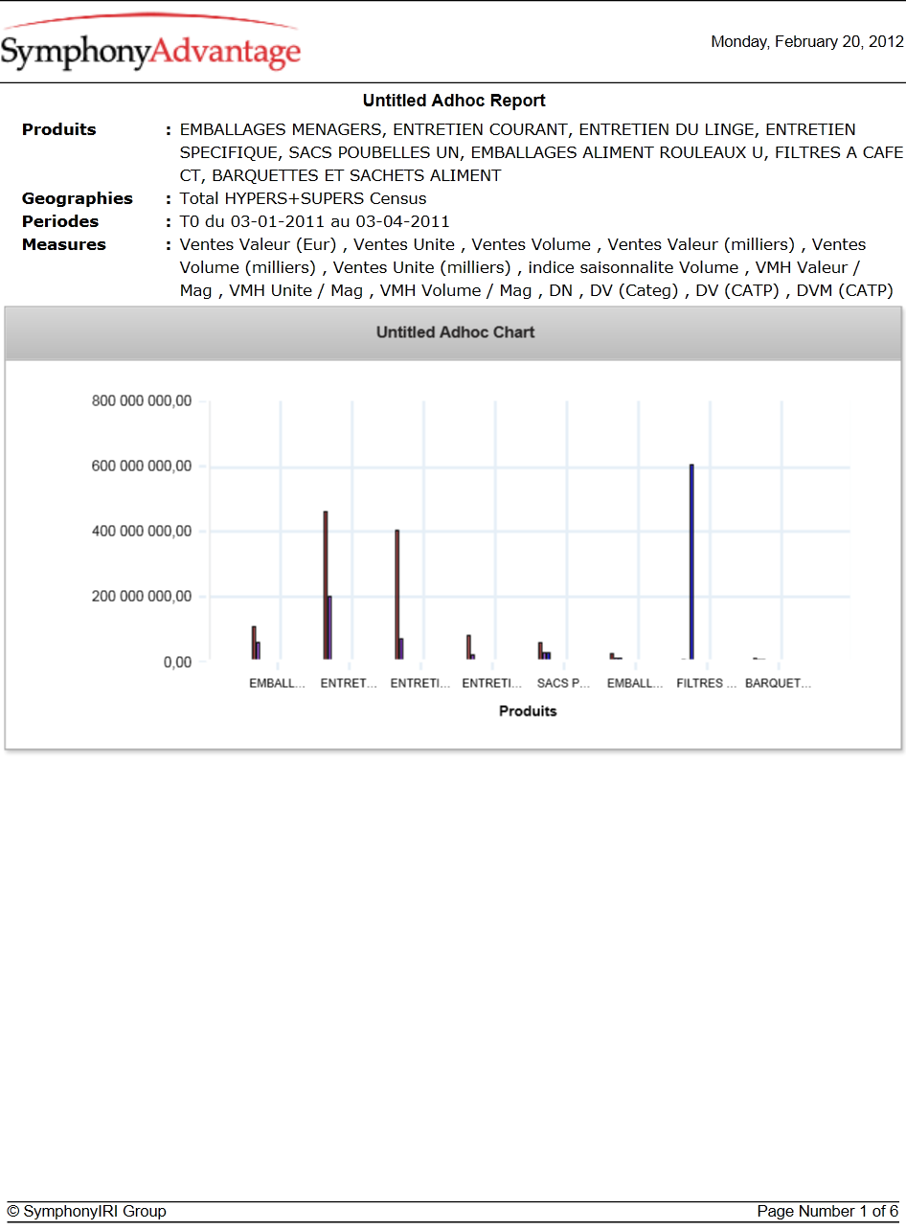Click the BARQUET... category label
The width and height of the screenshot is (906, 1230).
778,684
